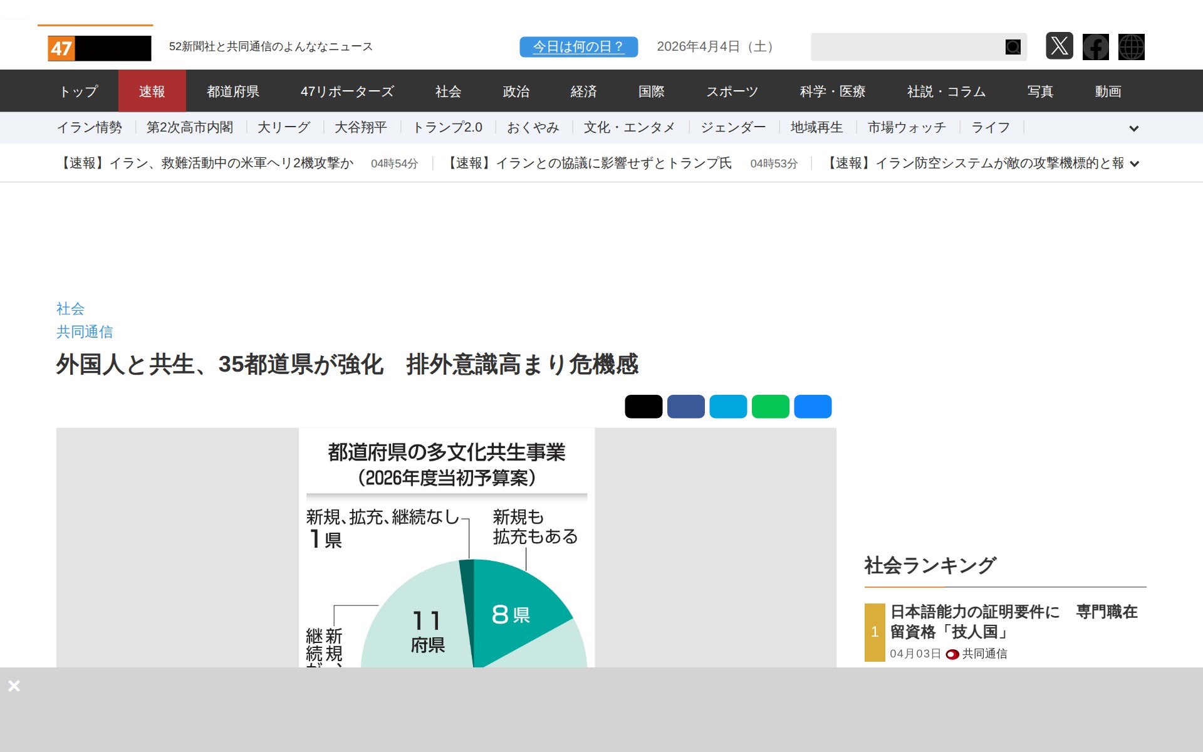The height and width of the screenshot is (752, 1203).
Task: Open the Facebook page icon
Action: tap(1096, 46)
